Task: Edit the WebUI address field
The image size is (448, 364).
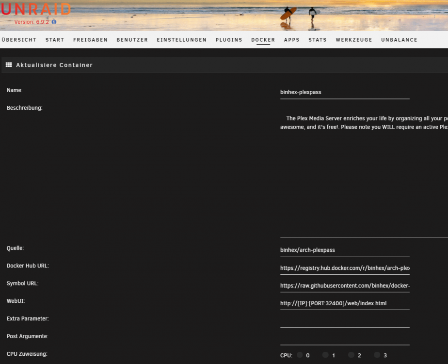Action: [345, 303]
